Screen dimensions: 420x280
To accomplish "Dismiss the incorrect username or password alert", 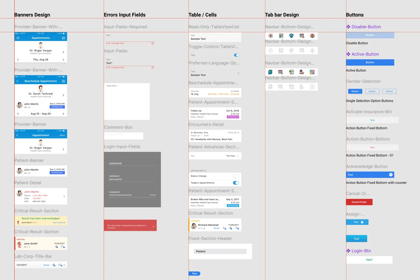I will click(x=153, y=227).
